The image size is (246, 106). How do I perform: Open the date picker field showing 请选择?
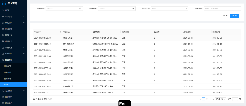[64, 9]
